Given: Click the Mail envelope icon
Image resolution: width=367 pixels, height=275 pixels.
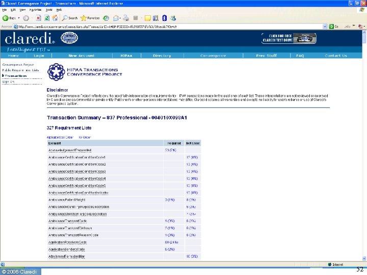Looking at the screenshot, I should point(116,18).
